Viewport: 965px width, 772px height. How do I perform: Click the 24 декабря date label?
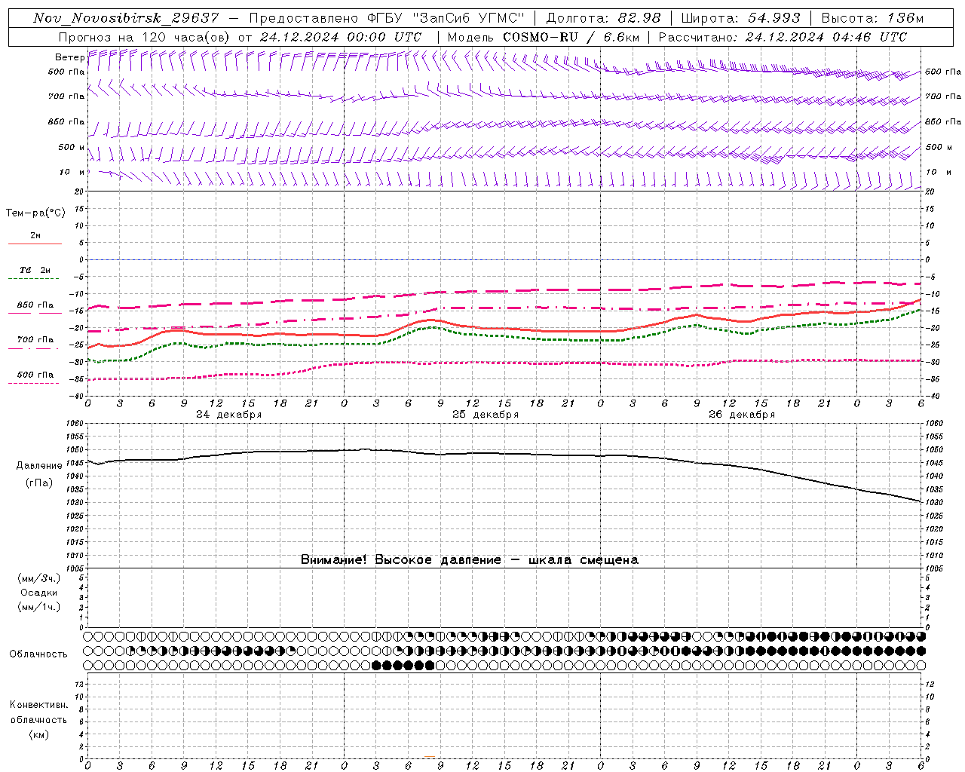tap(229, 415)
